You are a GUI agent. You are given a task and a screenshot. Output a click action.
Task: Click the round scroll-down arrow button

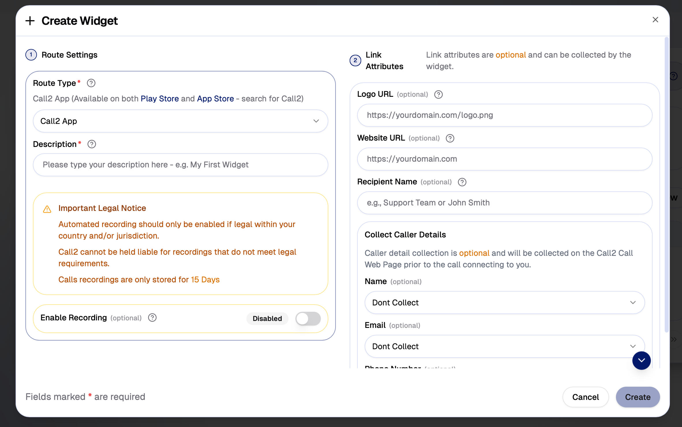click(x=641, y=360)
